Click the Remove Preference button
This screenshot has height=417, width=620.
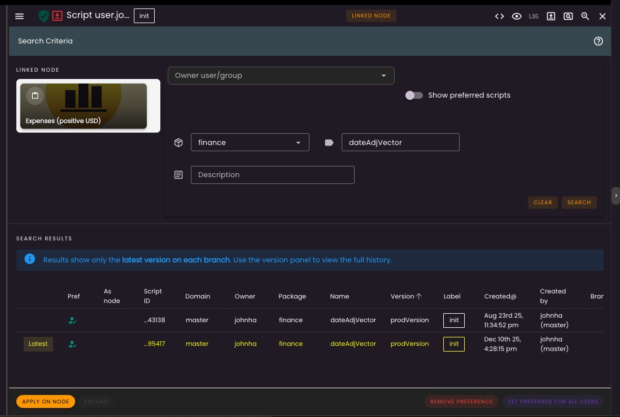461,402
